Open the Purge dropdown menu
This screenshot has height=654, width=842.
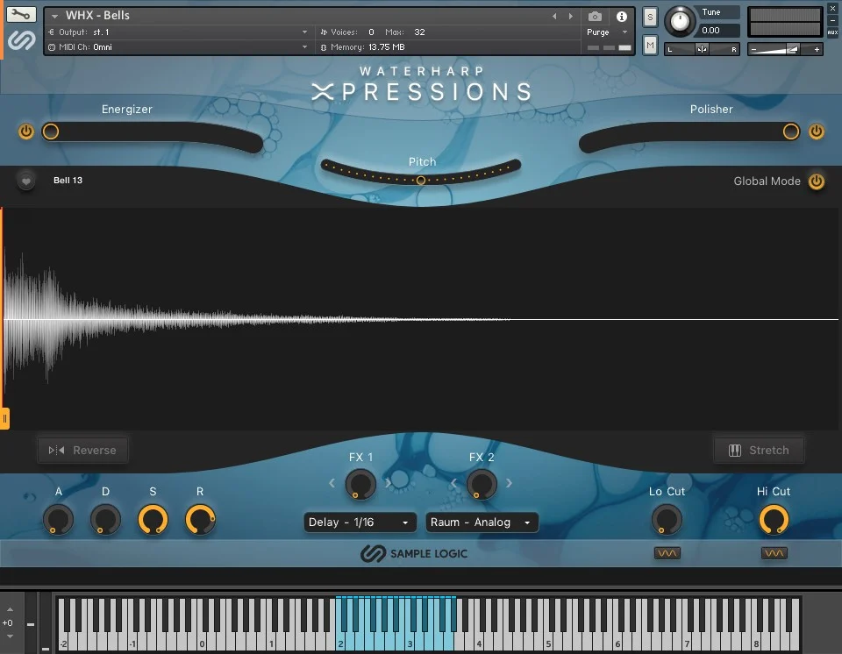pos(607,32)
